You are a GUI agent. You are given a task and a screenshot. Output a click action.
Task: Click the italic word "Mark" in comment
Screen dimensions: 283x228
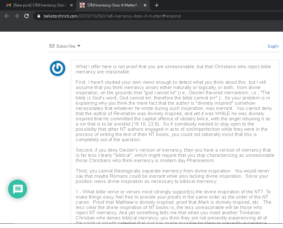(x=204, y=202)
